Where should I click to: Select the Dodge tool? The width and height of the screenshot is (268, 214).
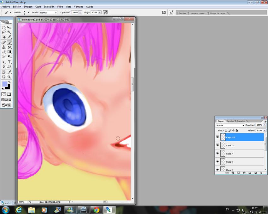coord(9,56)
